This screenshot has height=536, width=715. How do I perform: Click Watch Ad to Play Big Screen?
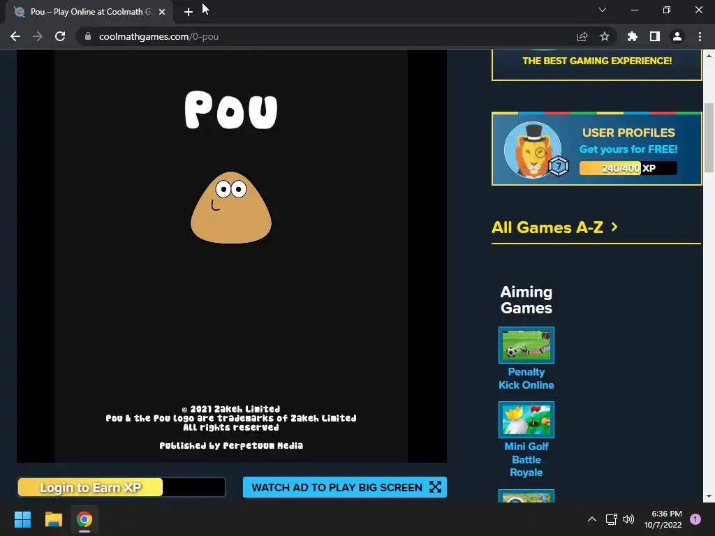pyautogui.click(x=345, y=487)
